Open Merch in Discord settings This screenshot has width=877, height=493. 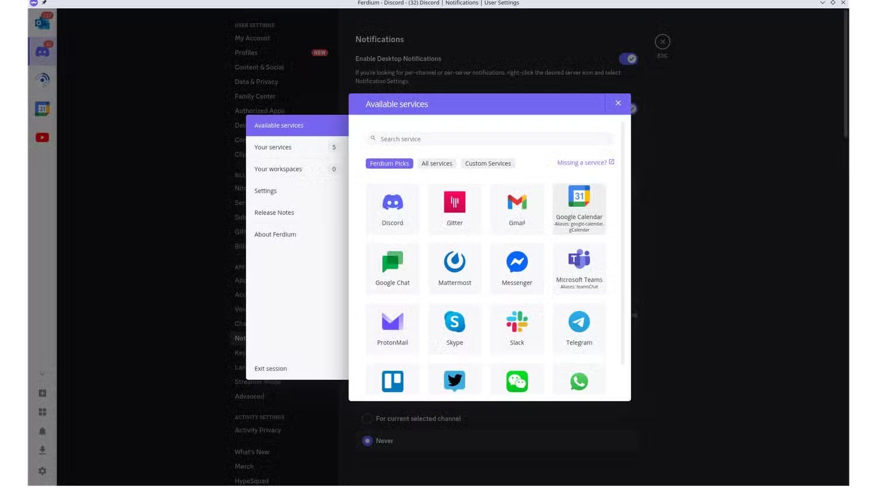244,467
